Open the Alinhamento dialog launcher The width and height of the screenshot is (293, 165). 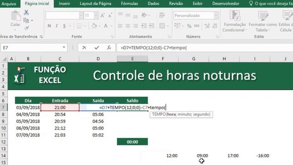(169, 37)
